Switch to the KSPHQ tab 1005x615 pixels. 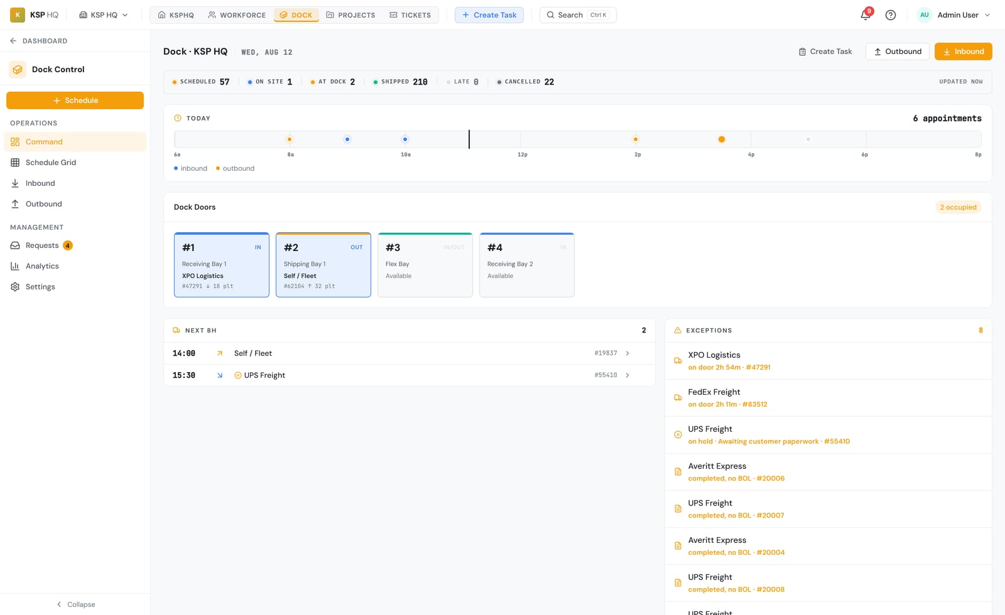point(176,15)
